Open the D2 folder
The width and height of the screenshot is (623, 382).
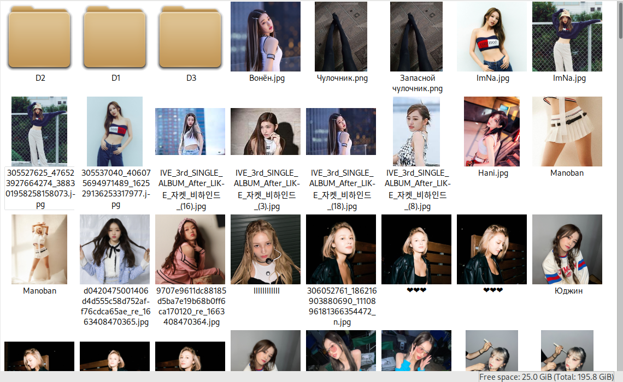coord(40,38)
